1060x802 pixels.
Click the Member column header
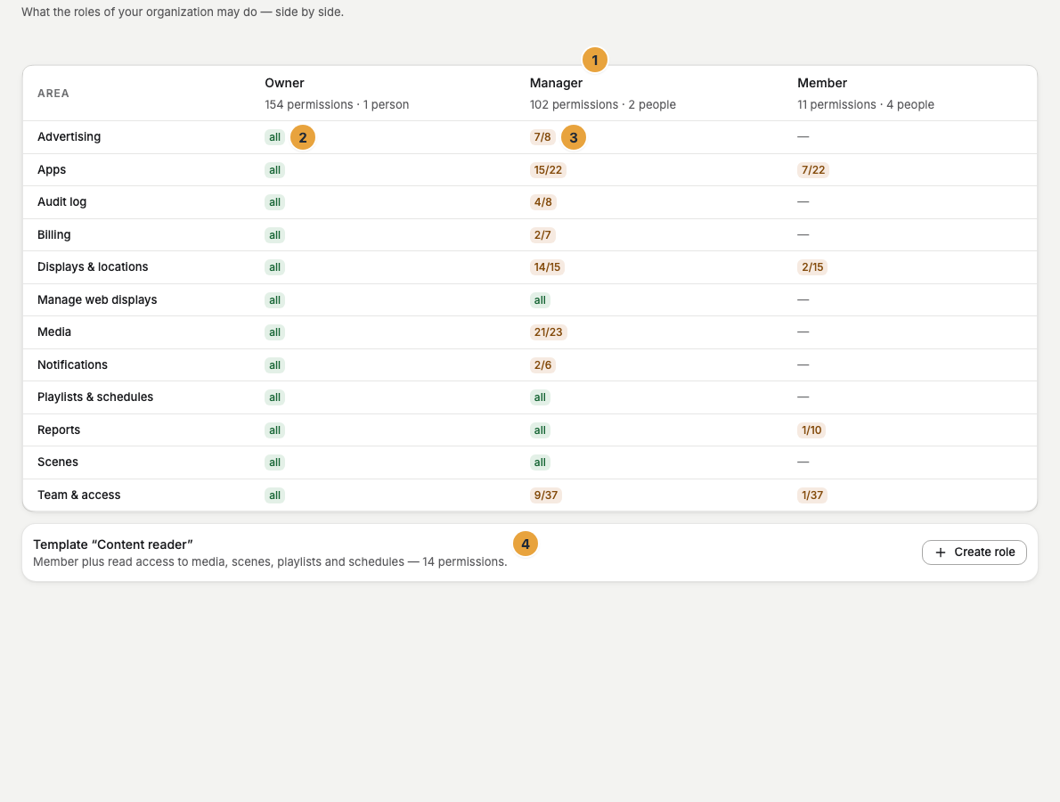[x=822, y=83]
